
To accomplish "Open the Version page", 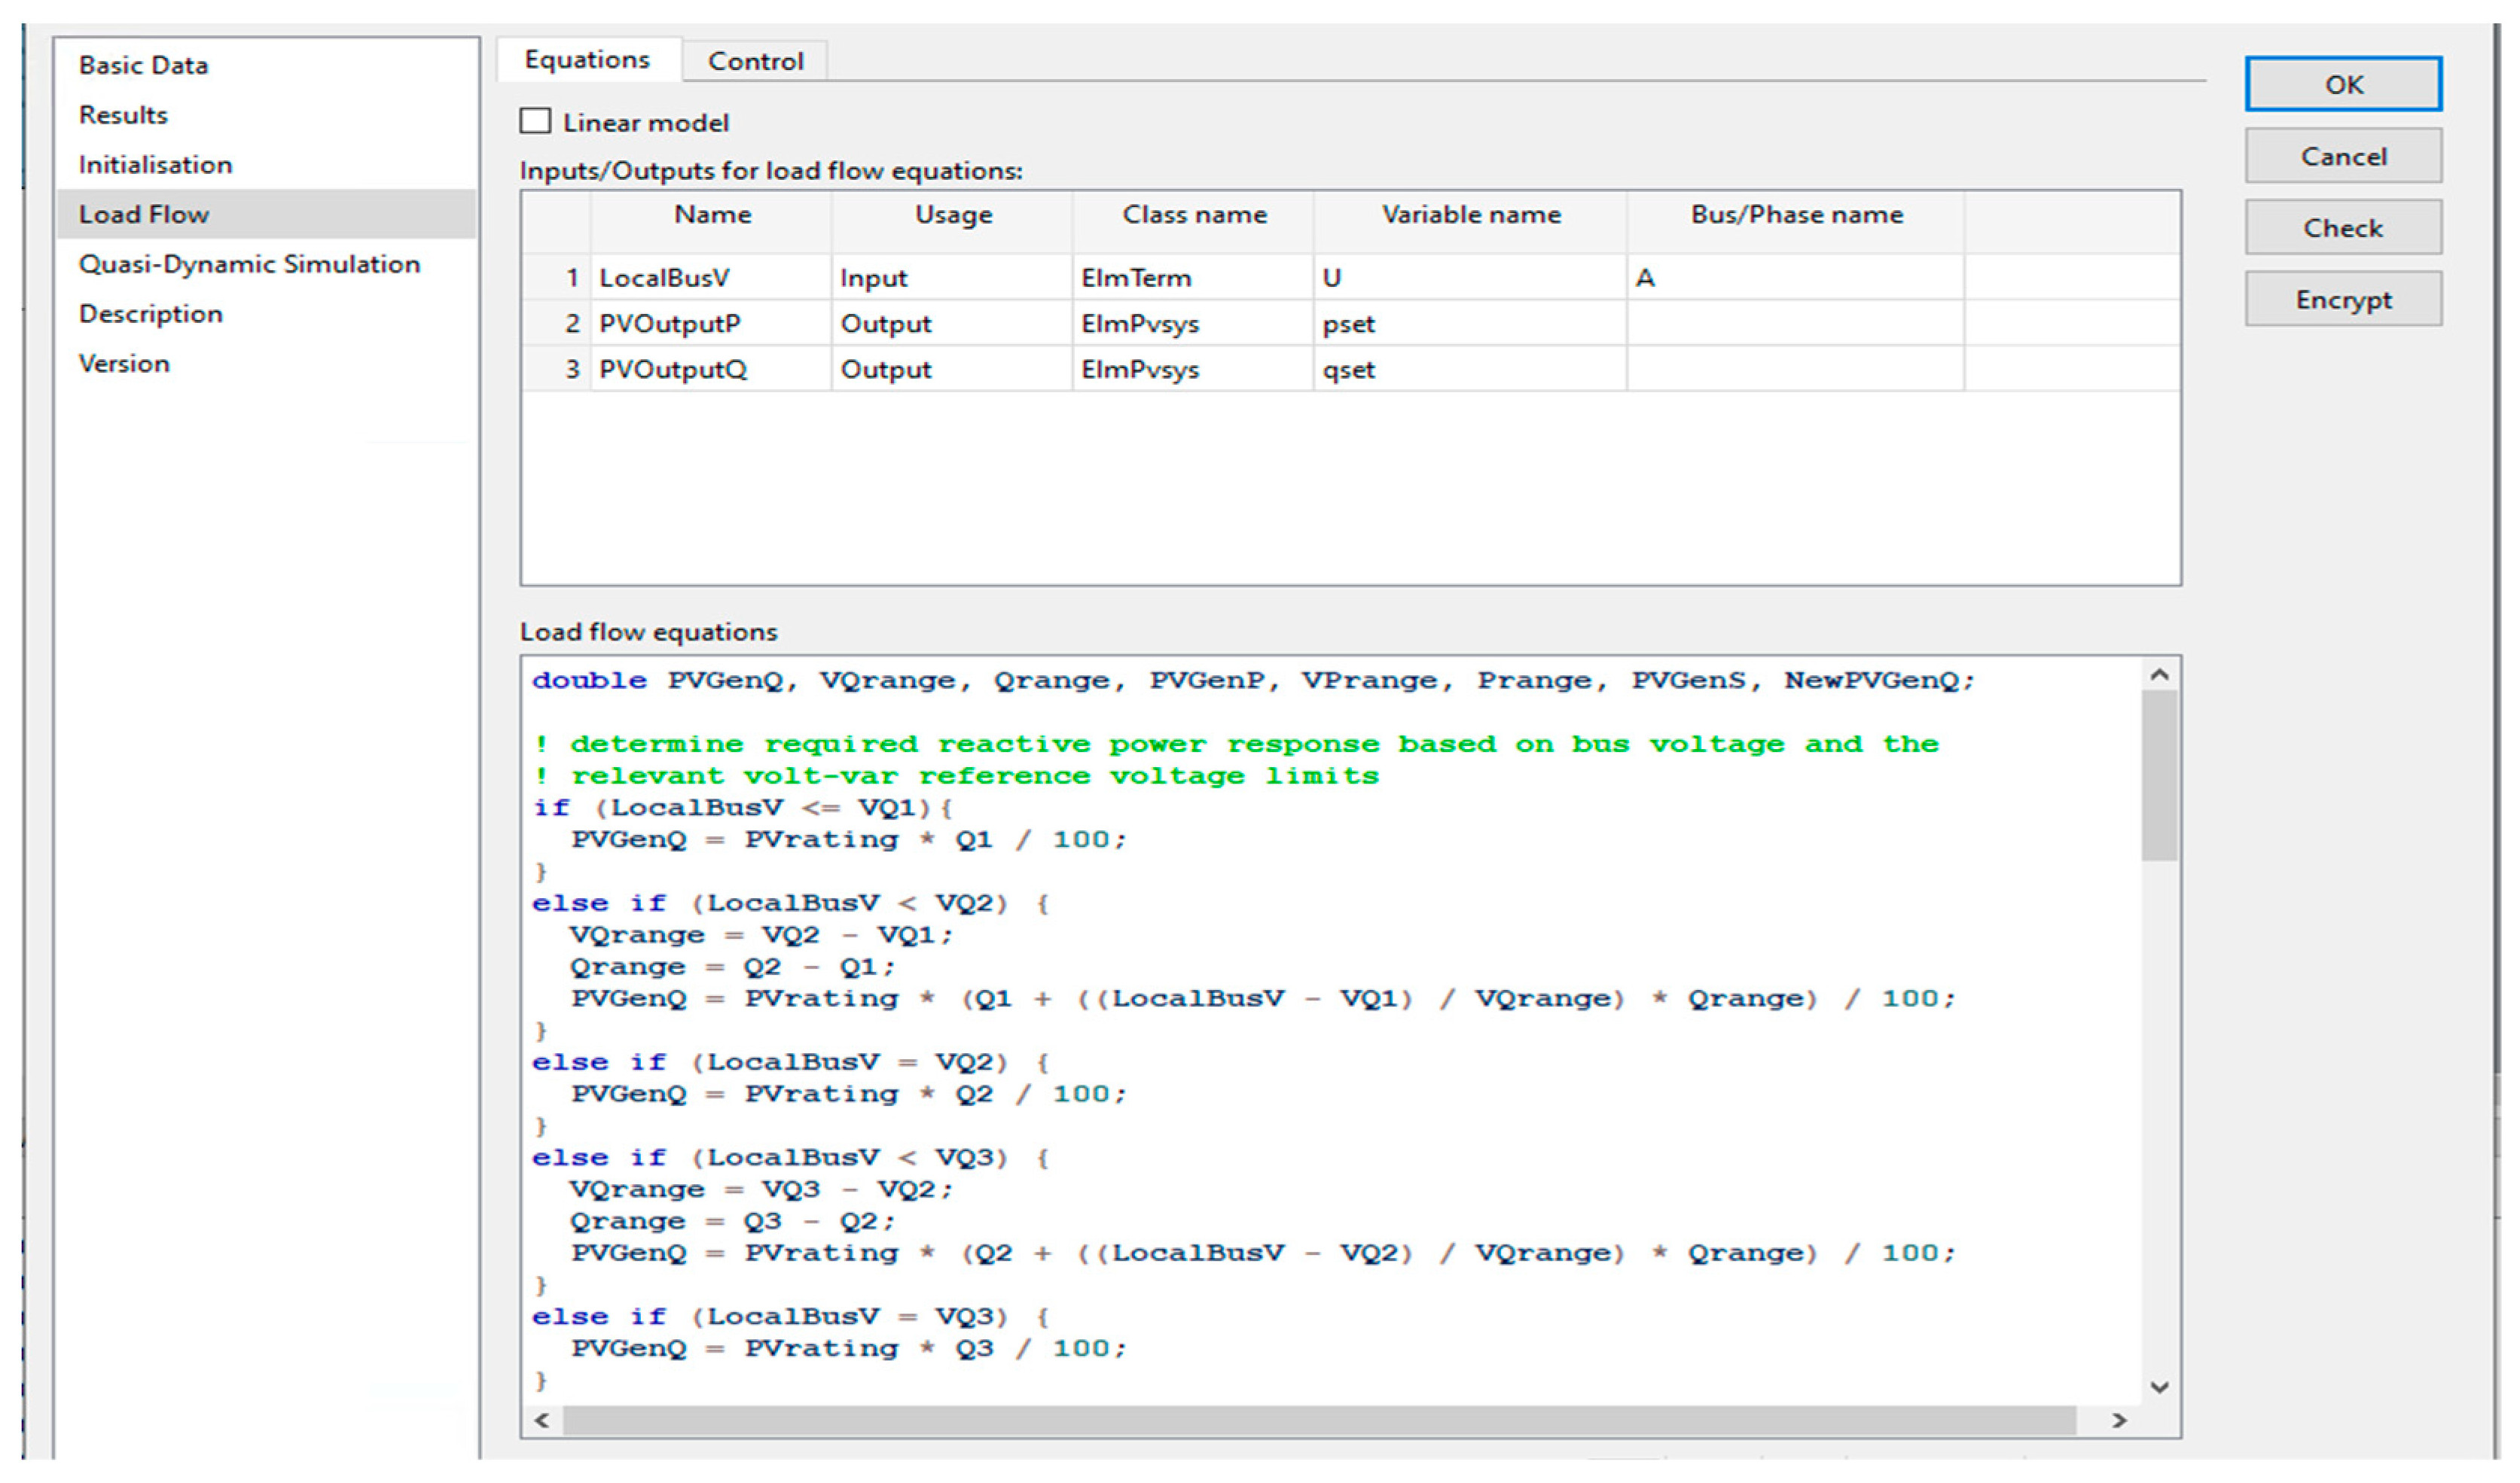I will (x=124, y=364).
